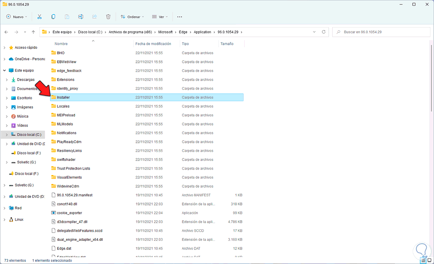Click the Rename icon in toolbar
The image size is (434, 264).
81,17
